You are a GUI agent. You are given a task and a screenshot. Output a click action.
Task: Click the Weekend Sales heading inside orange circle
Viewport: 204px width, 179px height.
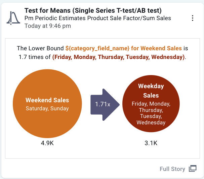pyautogui.click(x=47, y=100)
